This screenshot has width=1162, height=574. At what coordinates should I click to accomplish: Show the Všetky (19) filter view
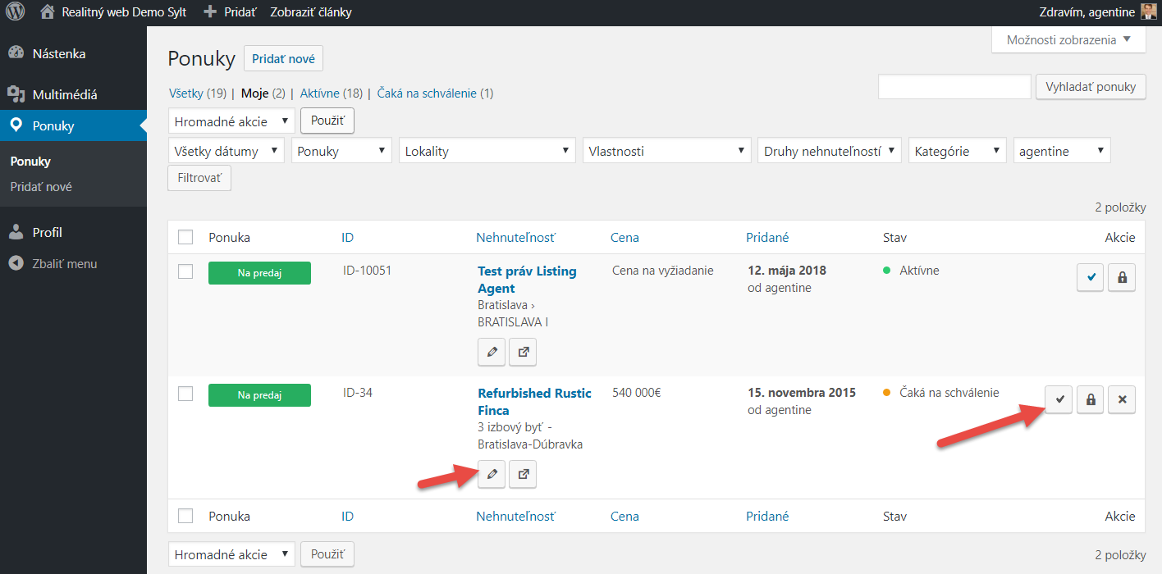[197, 93]
